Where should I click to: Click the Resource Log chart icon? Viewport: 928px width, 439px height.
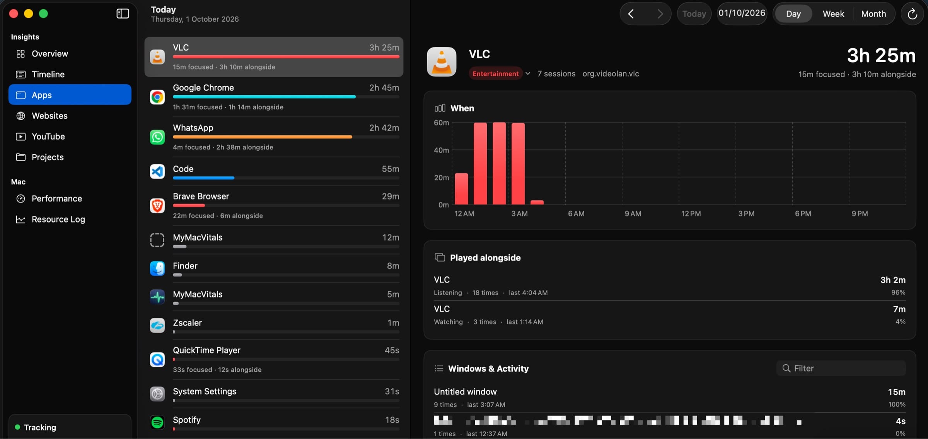[21, 219]
